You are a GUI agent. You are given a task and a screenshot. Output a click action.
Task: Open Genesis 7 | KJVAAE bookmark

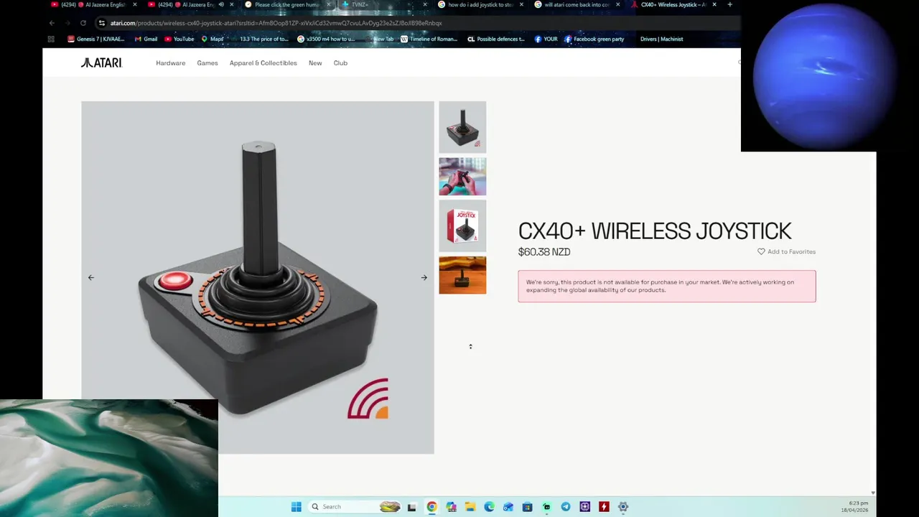point(96,39)
